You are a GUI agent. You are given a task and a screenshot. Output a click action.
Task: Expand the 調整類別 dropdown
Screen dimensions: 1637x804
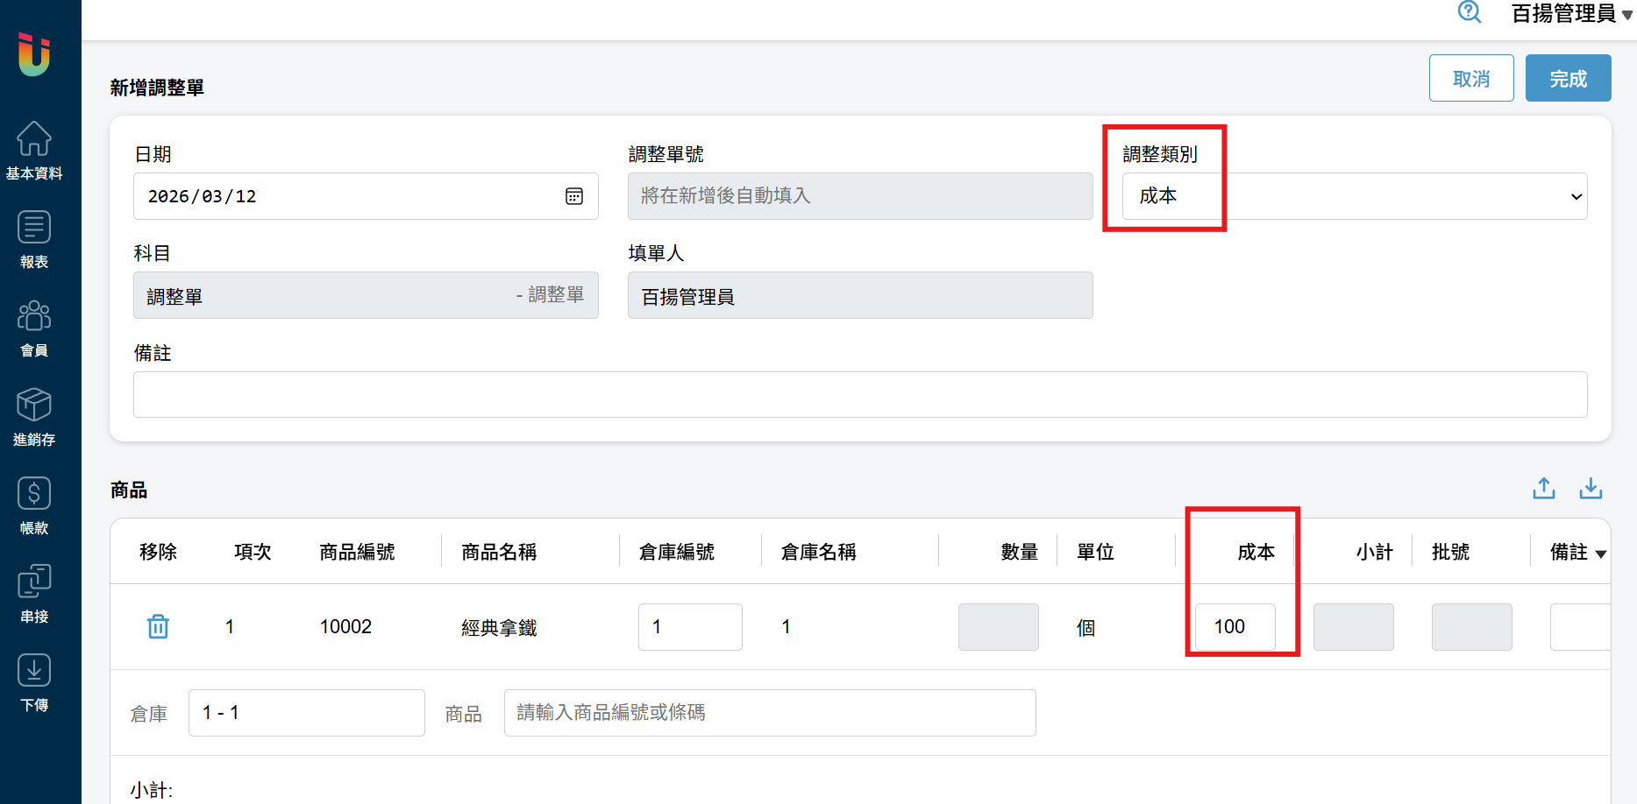[1354, 196]
